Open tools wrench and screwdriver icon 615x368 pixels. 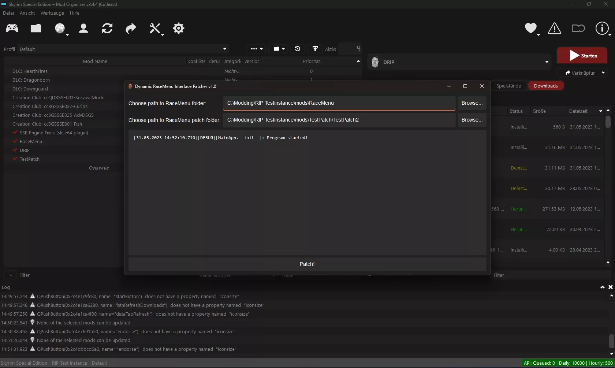tap(155, 28)
